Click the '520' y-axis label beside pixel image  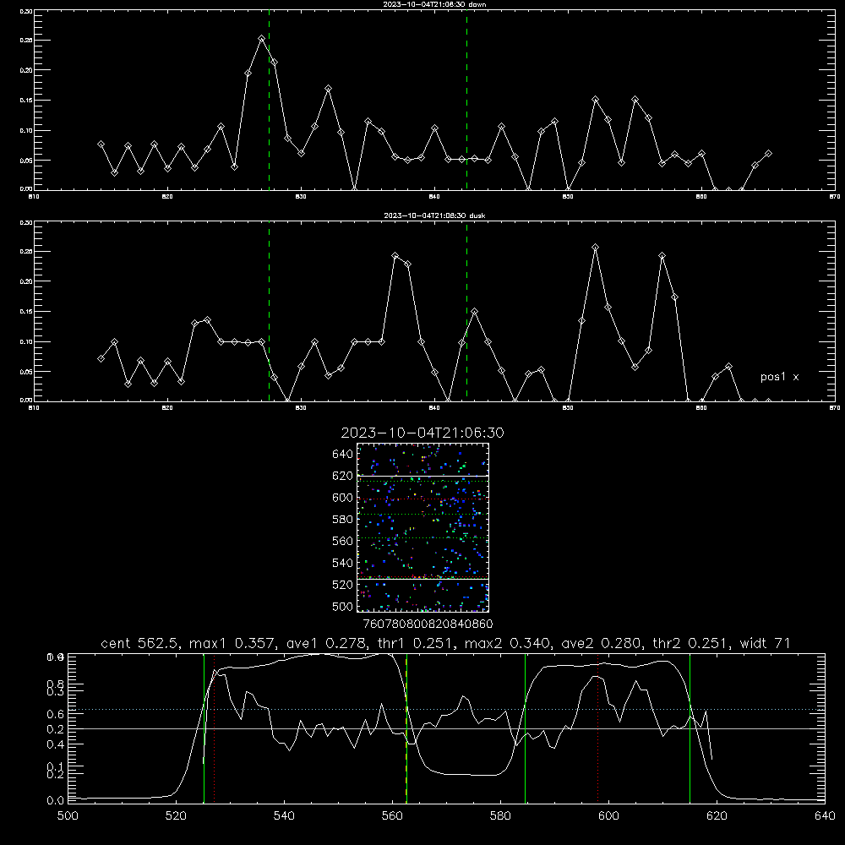click(343, 585)
